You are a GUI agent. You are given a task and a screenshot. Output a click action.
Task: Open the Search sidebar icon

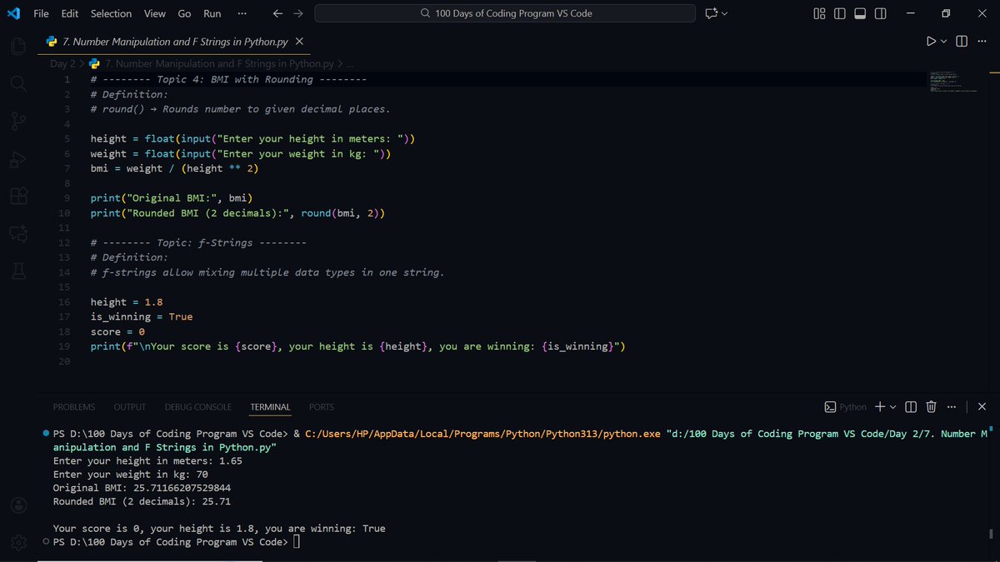[17, 83]
